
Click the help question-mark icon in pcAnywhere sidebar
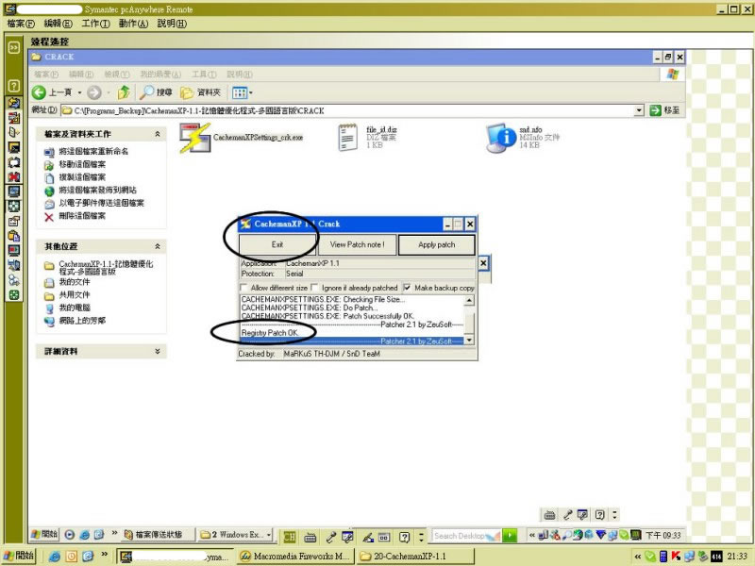click(14, 86)
